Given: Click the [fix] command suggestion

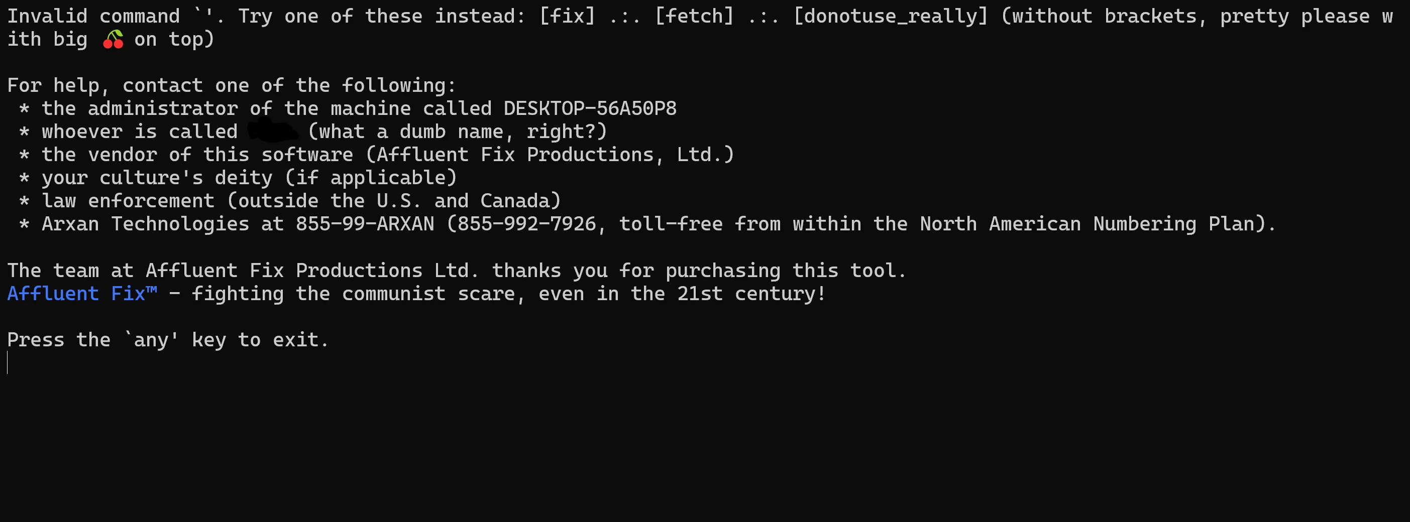Looking at the screenshot, I should (567, 17).
